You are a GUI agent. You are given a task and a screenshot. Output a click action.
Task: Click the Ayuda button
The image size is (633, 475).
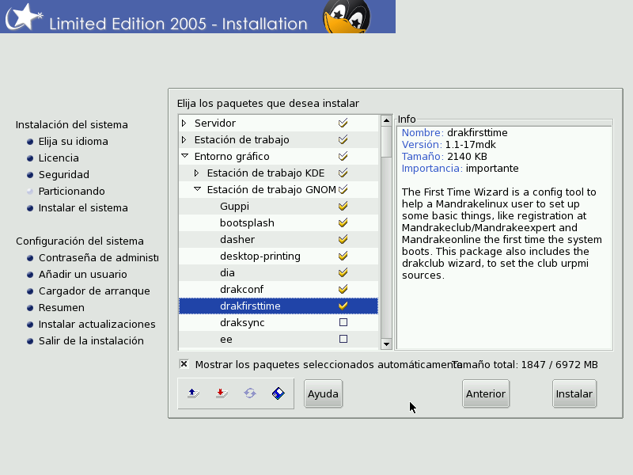point(323,393)
